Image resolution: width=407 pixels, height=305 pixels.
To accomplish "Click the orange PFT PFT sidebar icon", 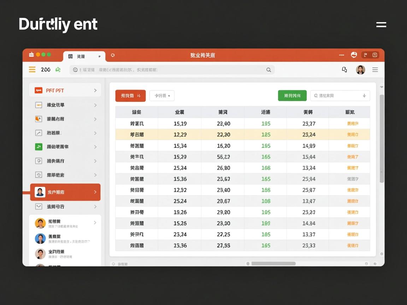I will click(x=39, y=90).
